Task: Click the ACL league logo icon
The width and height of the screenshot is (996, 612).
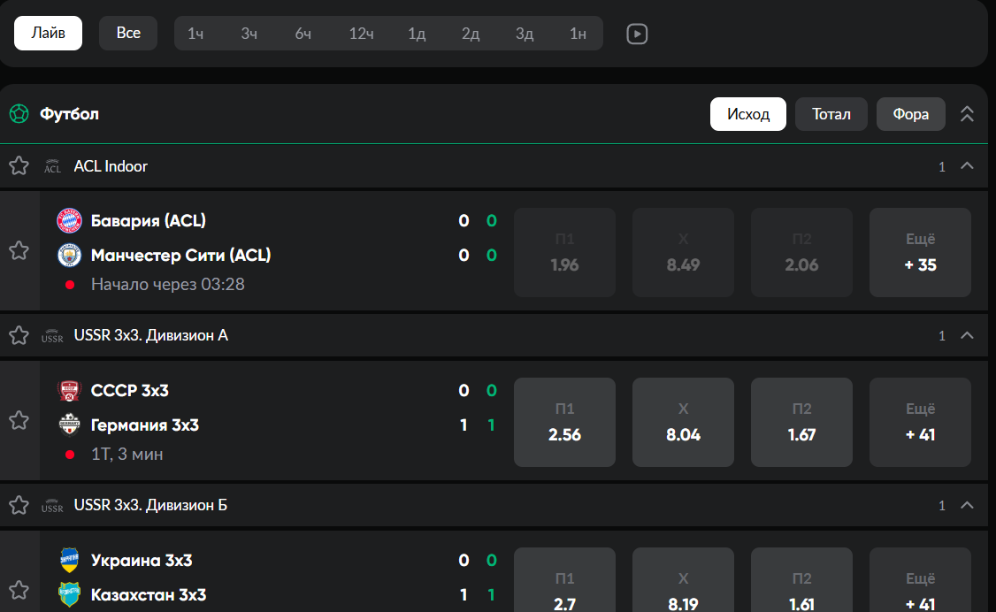Action: click(52, 166)
